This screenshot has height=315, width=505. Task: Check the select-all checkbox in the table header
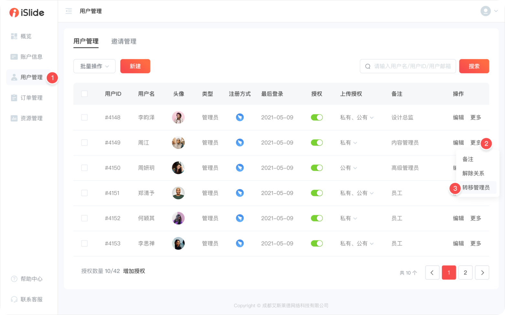click(84, 94)
